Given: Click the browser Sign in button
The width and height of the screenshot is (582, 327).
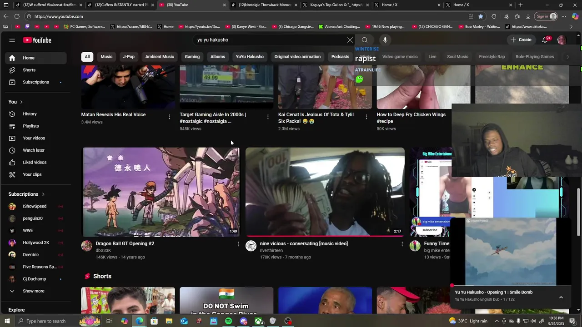Looking at the screenshot, I should click(x=546, y=16).
